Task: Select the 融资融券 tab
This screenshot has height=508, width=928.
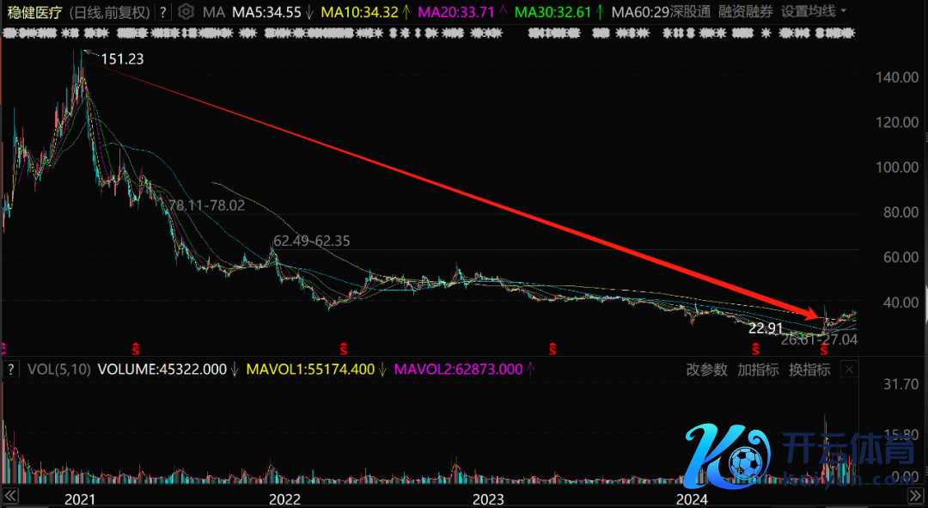Action: tap(746, 12)
